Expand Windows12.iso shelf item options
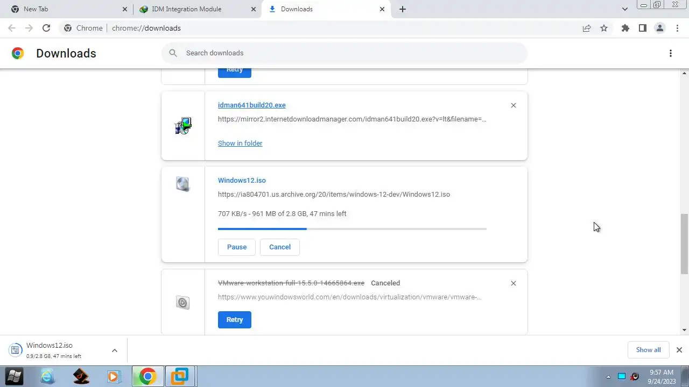The width and height of the screenshot is (689, 387). [115, 350]
